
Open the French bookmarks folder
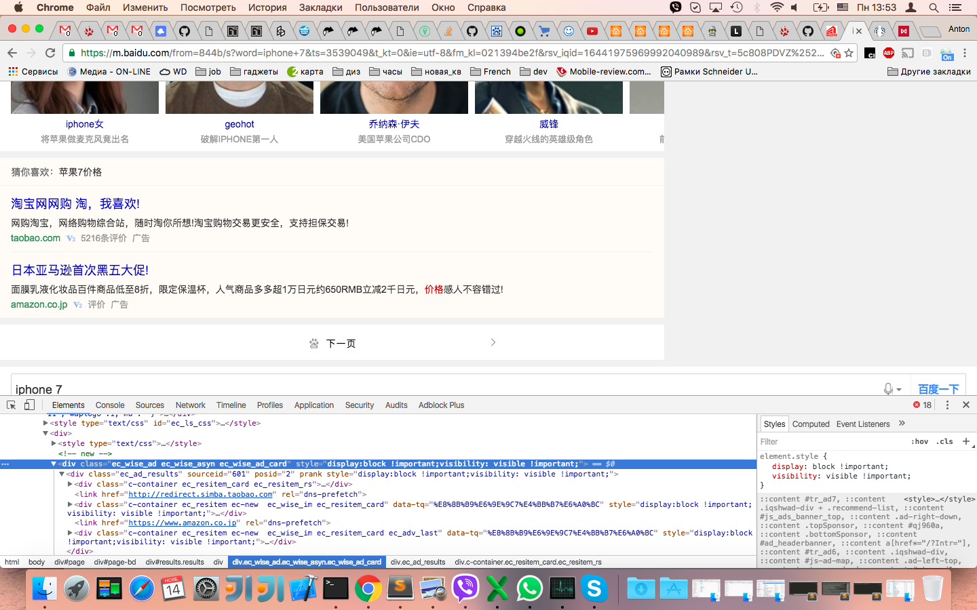pyautogui.click(x=491, y=71)
